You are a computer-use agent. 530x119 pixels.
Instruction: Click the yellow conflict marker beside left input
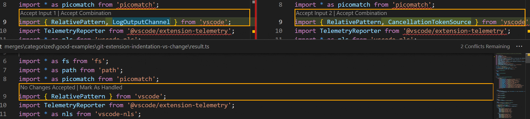tap(254, 32)
